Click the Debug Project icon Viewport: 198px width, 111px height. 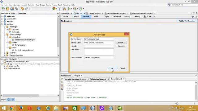click(75, 9)
